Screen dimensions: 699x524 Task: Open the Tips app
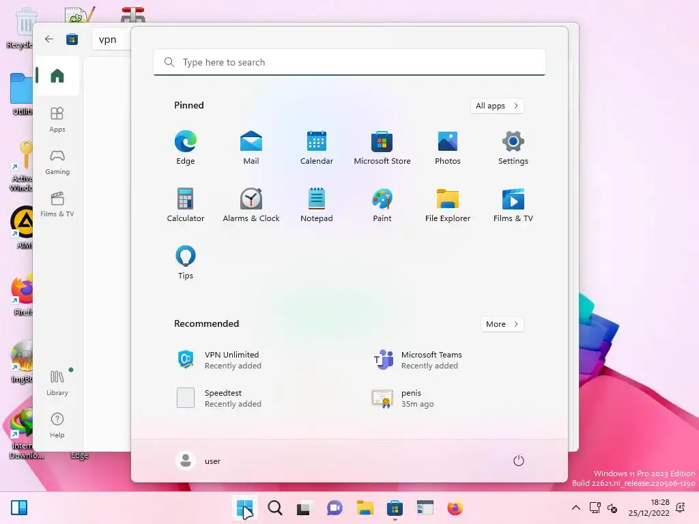[186, 263]
